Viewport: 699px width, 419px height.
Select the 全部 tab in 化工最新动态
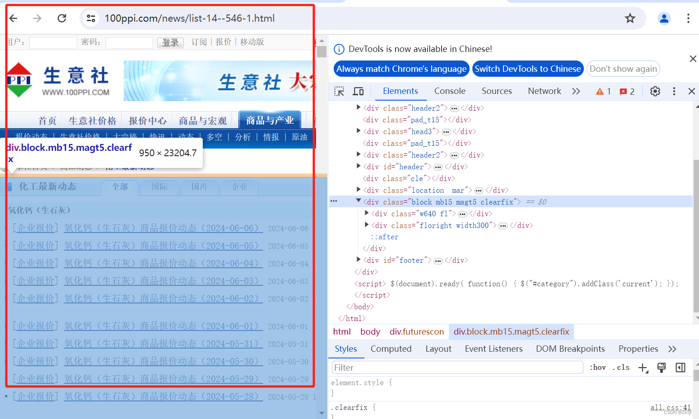[x=120, y=187]
